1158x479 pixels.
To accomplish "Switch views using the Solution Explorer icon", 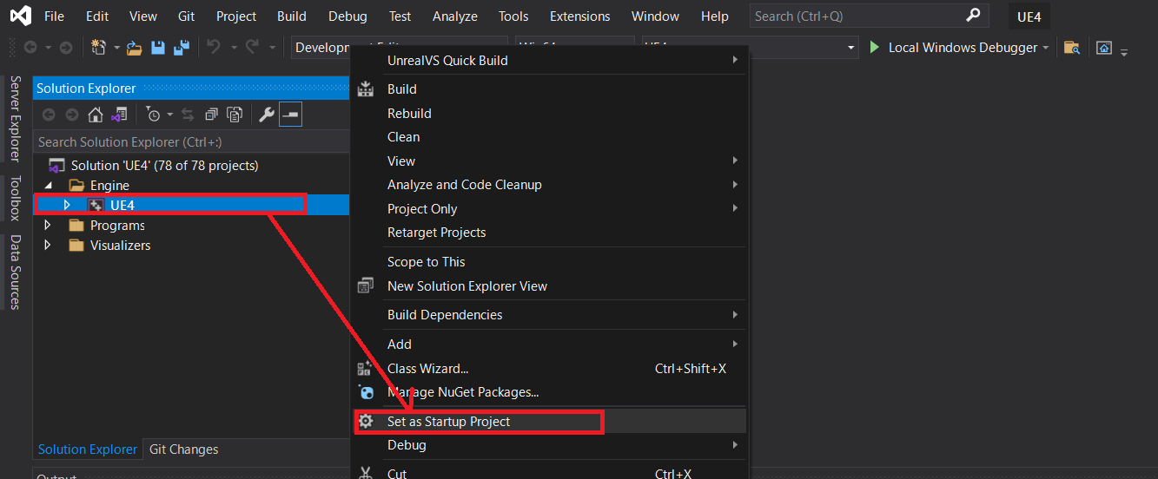I will click(120, 115).
